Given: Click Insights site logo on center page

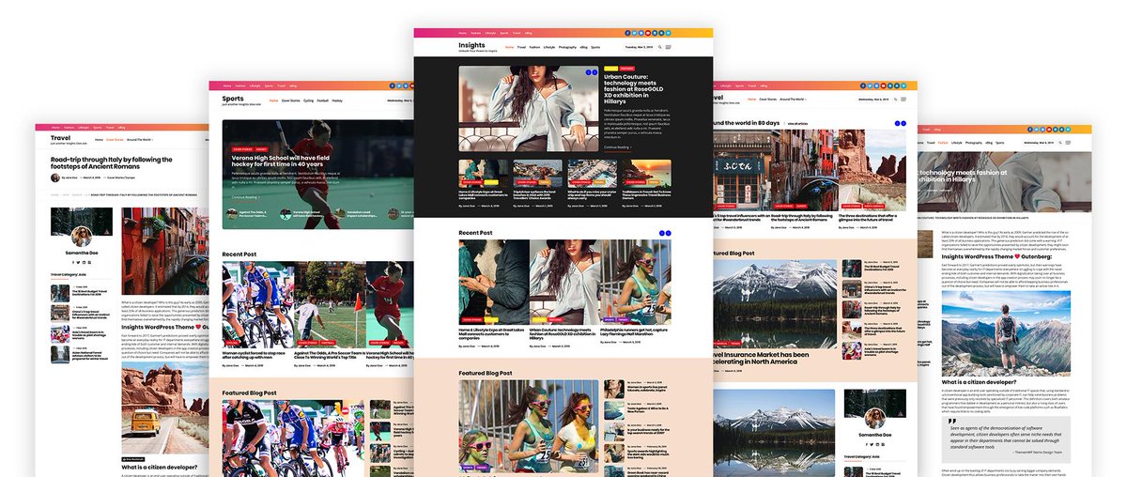Looking at the screenshot, I should tap(471, 45).
